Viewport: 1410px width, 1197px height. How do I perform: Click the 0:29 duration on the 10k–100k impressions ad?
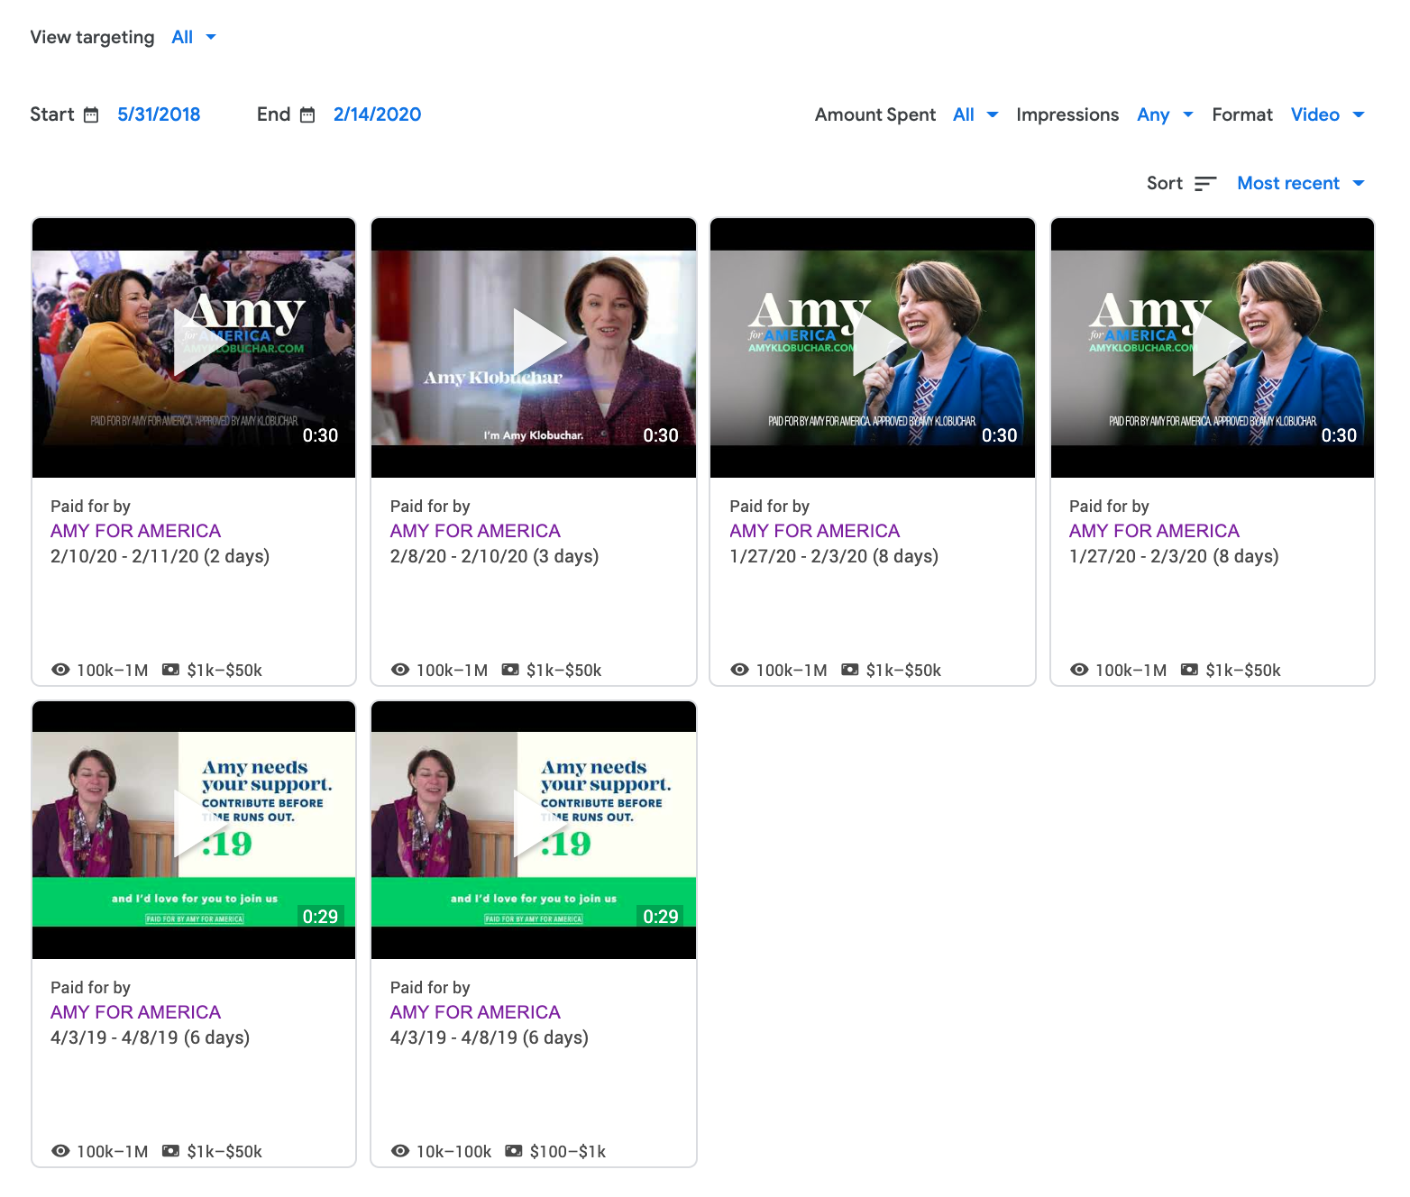point(661,917)
